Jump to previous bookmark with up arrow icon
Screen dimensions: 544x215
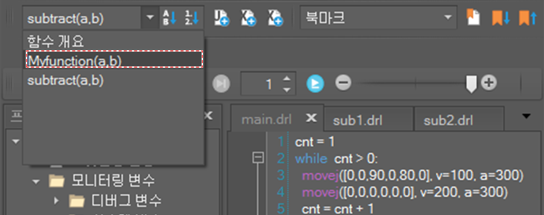tap(527, 18)
